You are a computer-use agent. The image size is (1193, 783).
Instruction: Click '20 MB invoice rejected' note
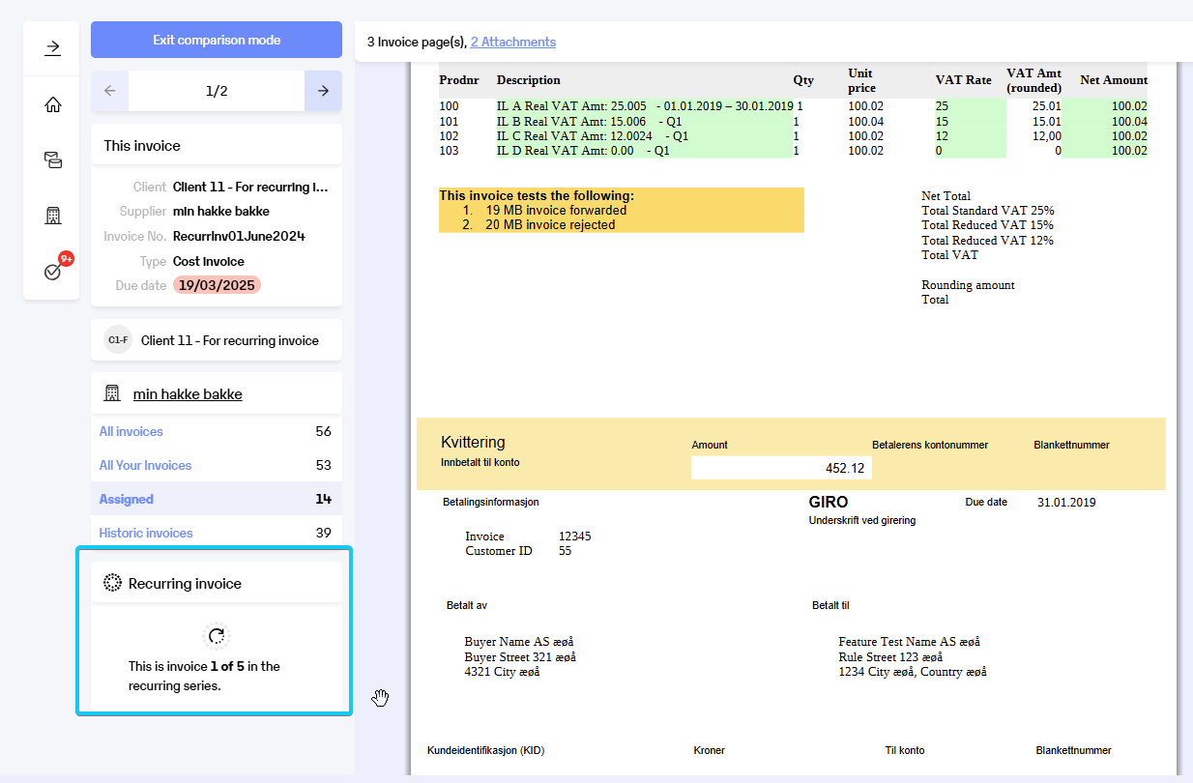(x=550, y=224)
